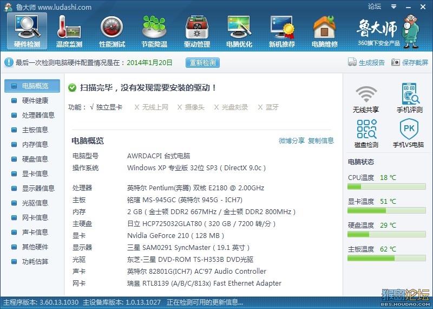Click the 生成报告 report icon
Image resolution: width=433 pixels, height=309 pixels.
click(x=352, y=62)
